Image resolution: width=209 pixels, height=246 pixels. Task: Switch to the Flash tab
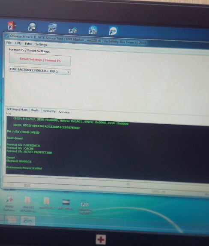[35, 110]
